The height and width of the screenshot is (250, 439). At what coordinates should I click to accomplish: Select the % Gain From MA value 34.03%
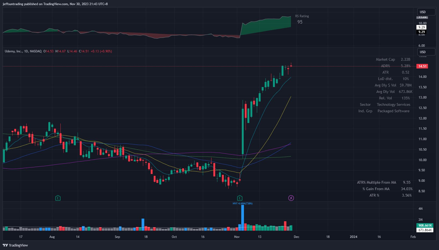coord(407,189)
